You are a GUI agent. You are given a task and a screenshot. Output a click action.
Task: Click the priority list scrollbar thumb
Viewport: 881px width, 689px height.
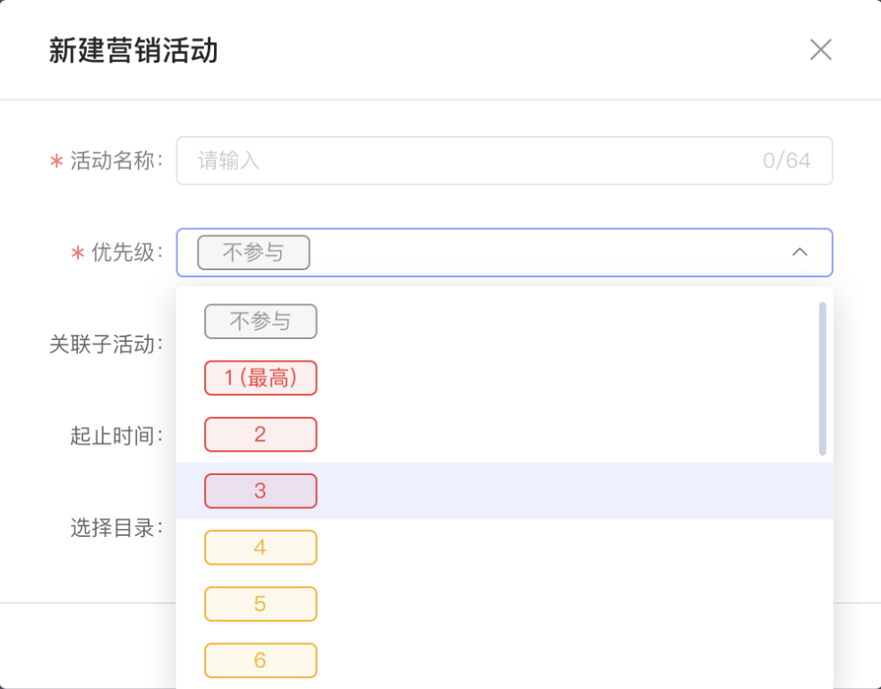[822, 378]
